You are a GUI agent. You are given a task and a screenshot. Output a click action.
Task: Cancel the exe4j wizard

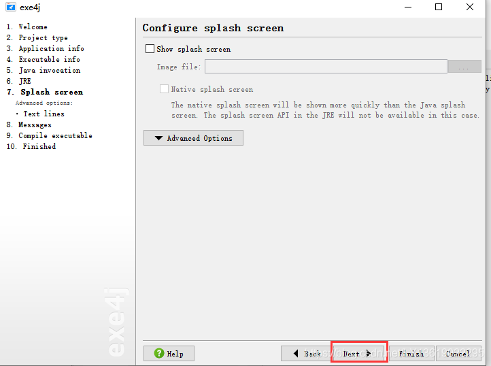pyautogui.click(x=458, y=354)
